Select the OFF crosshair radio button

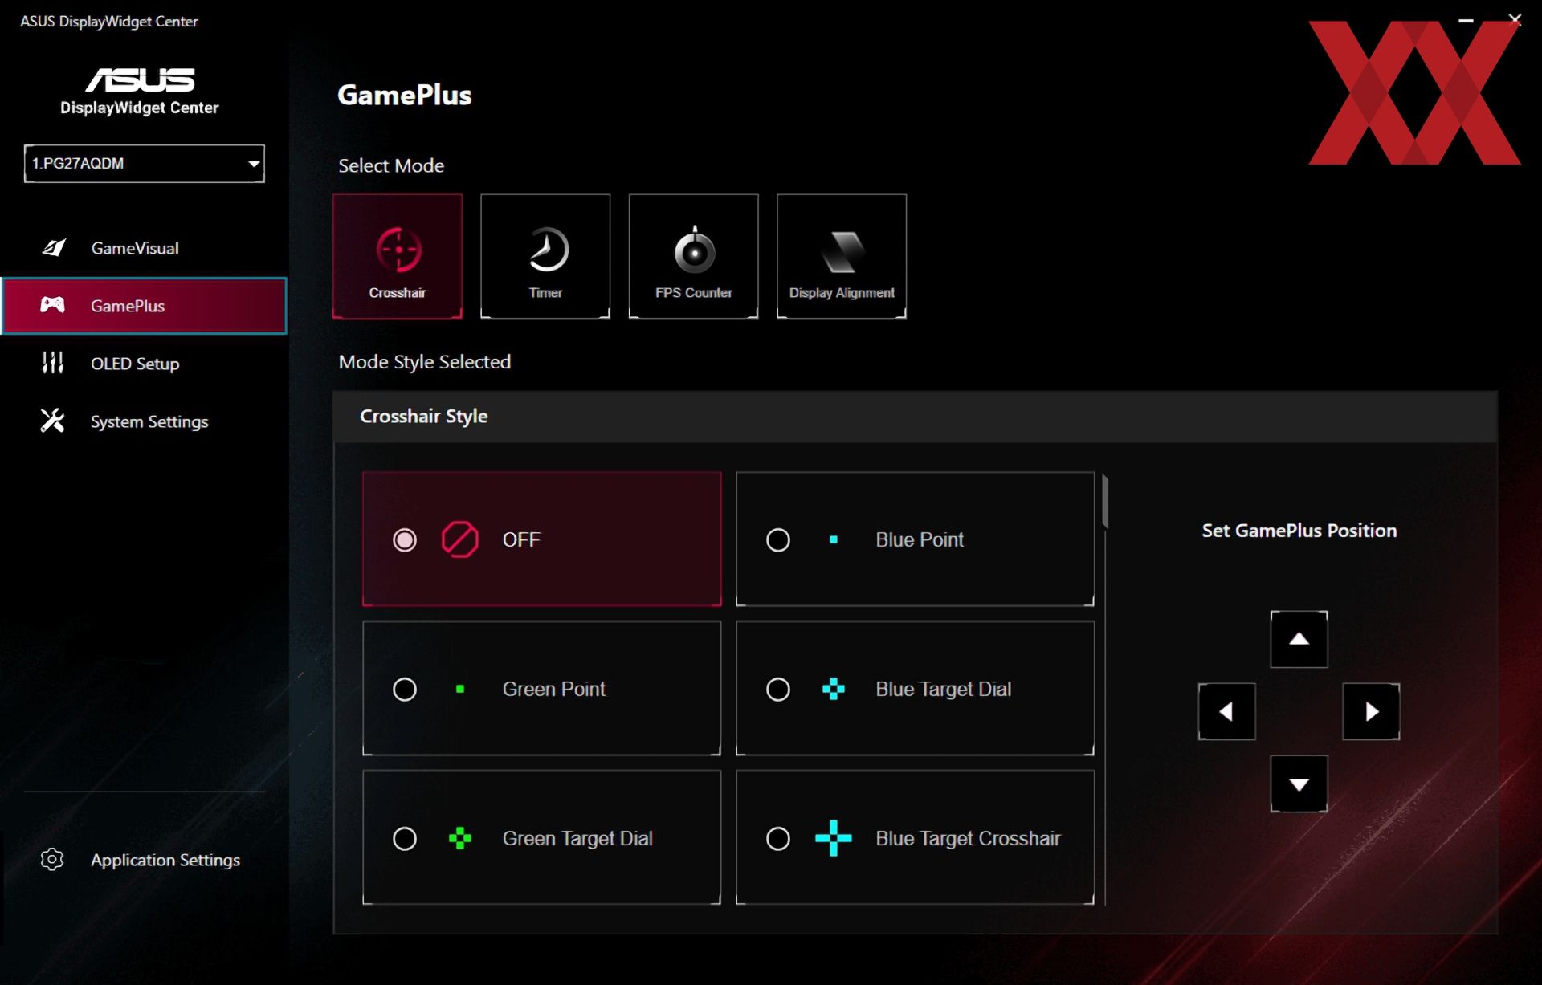pos(405,539)
